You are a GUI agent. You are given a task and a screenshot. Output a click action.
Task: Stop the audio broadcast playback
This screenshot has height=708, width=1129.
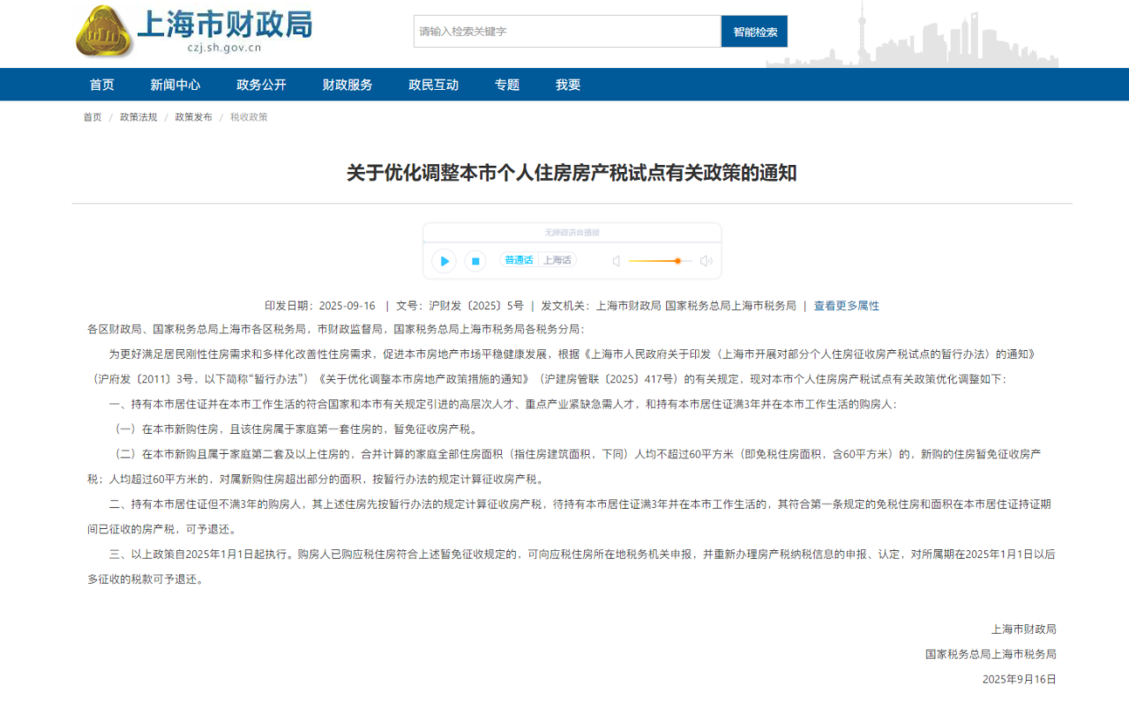click(475, 261)
